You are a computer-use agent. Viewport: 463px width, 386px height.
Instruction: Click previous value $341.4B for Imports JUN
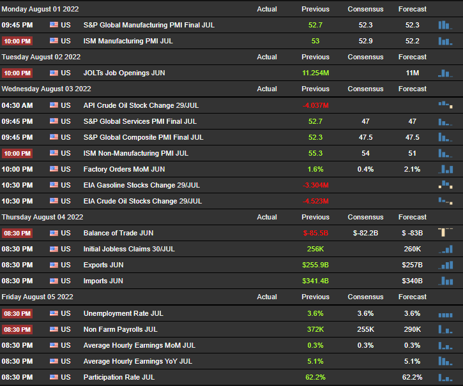315,281
